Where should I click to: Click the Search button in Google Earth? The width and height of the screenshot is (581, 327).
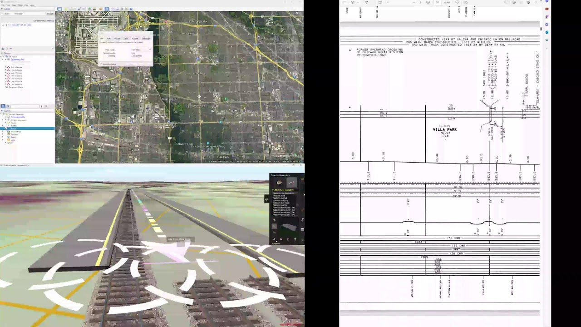50,14
